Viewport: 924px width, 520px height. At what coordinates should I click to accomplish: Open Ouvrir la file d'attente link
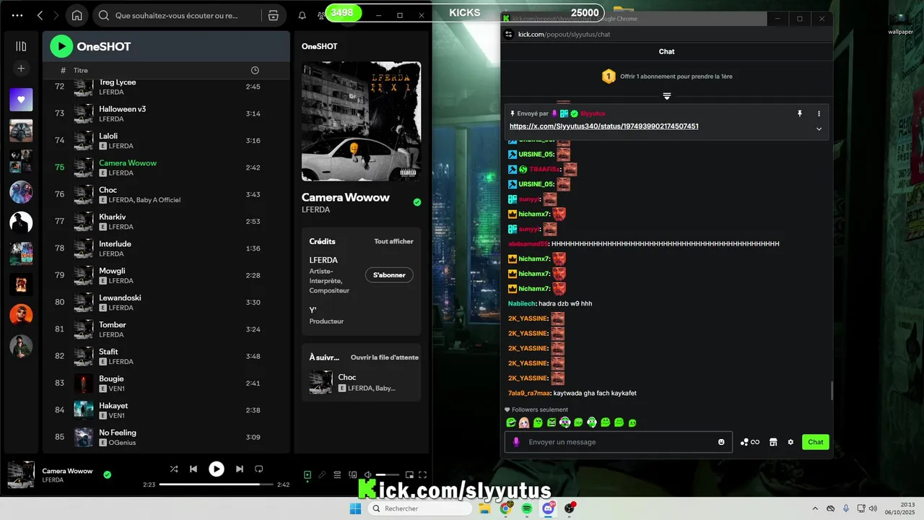click(x=385, y=357)
